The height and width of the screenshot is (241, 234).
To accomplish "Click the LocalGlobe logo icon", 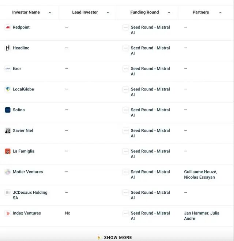I will [8, 89].
